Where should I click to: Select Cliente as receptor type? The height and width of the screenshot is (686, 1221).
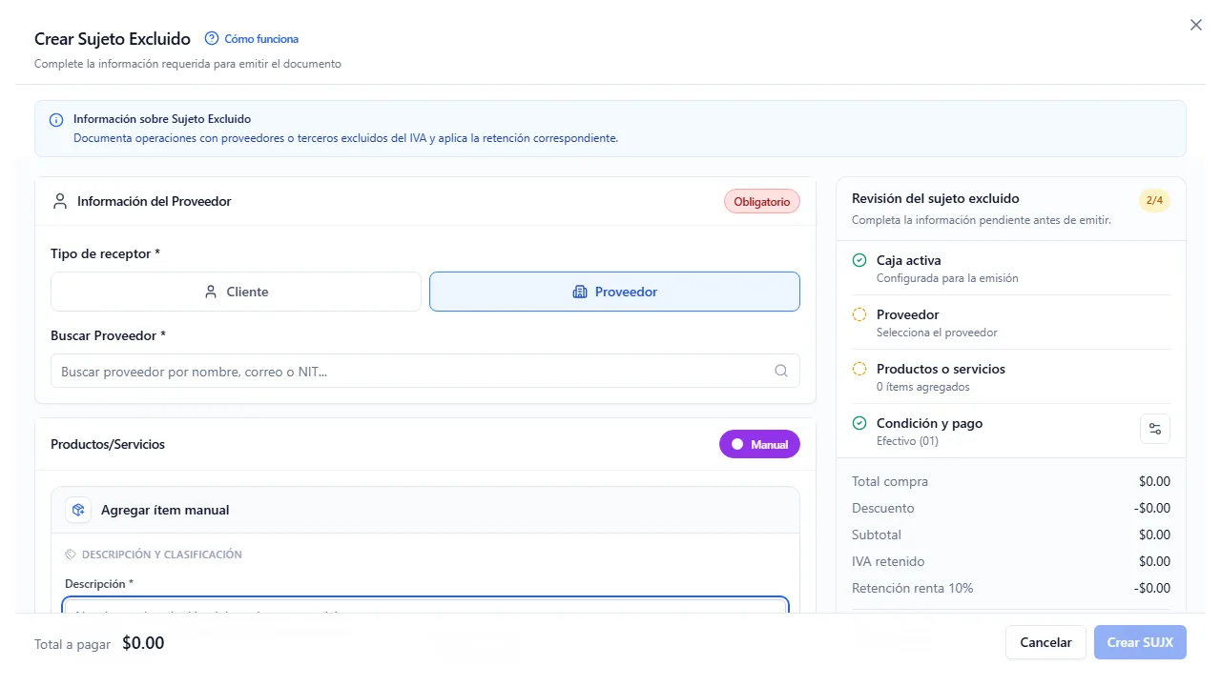236,292
